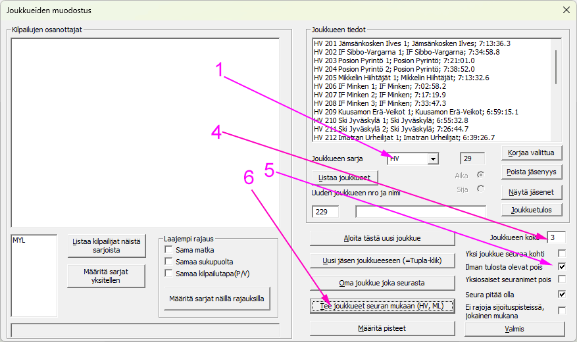Click the Joukkueen koko input field

(x=555, y=237)
